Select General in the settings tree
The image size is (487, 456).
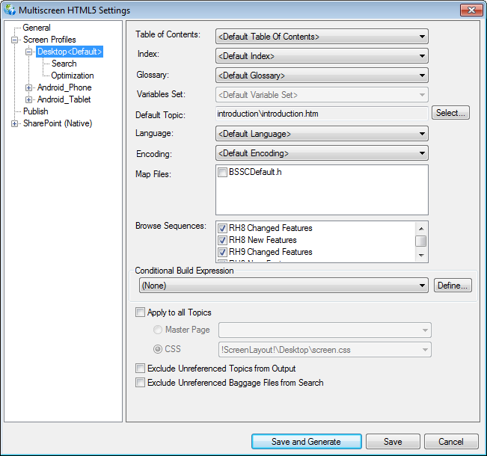pyautogui.click(x=37, y=28)
